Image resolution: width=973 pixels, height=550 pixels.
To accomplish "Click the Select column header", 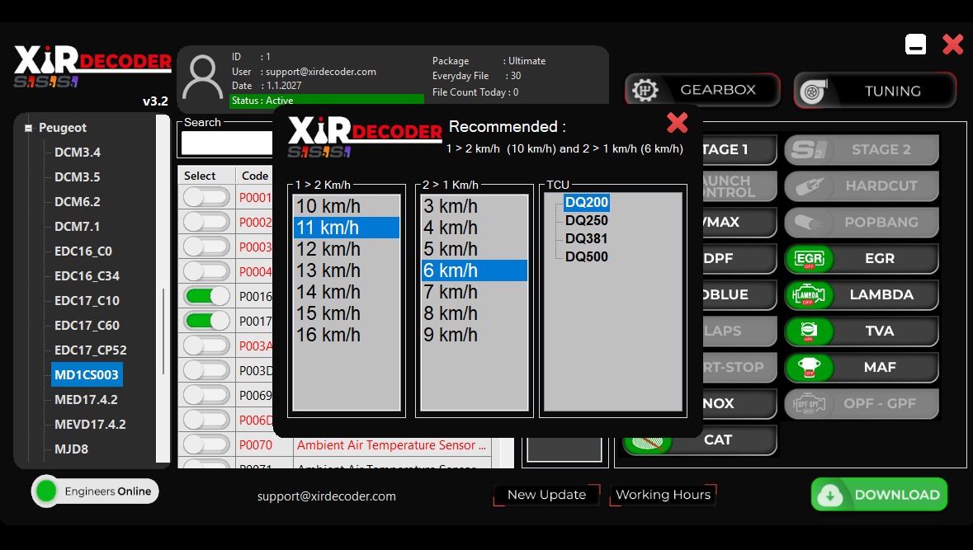I will [206, 176].
